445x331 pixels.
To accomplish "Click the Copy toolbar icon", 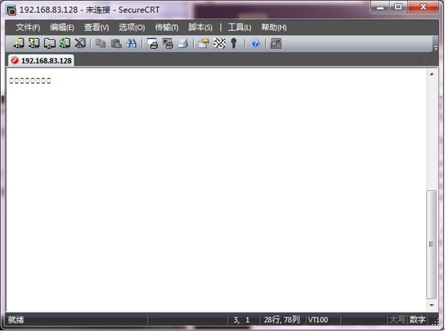I will (100, 43).
